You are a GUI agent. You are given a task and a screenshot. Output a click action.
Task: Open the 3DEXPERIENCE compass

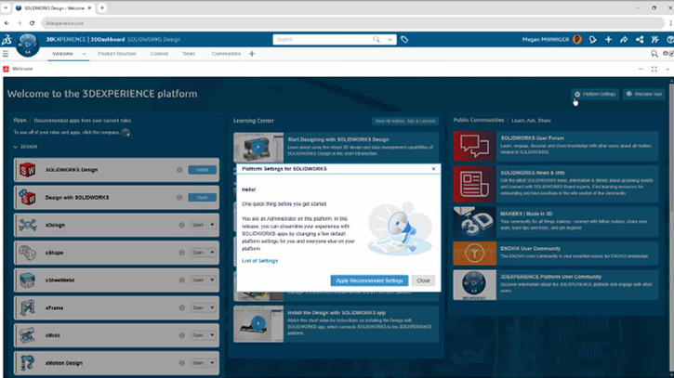(x=28, y=45)
